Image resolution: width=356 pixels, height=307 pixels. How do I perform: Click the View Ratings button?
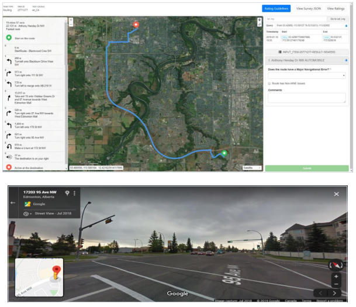click(336, 9)
